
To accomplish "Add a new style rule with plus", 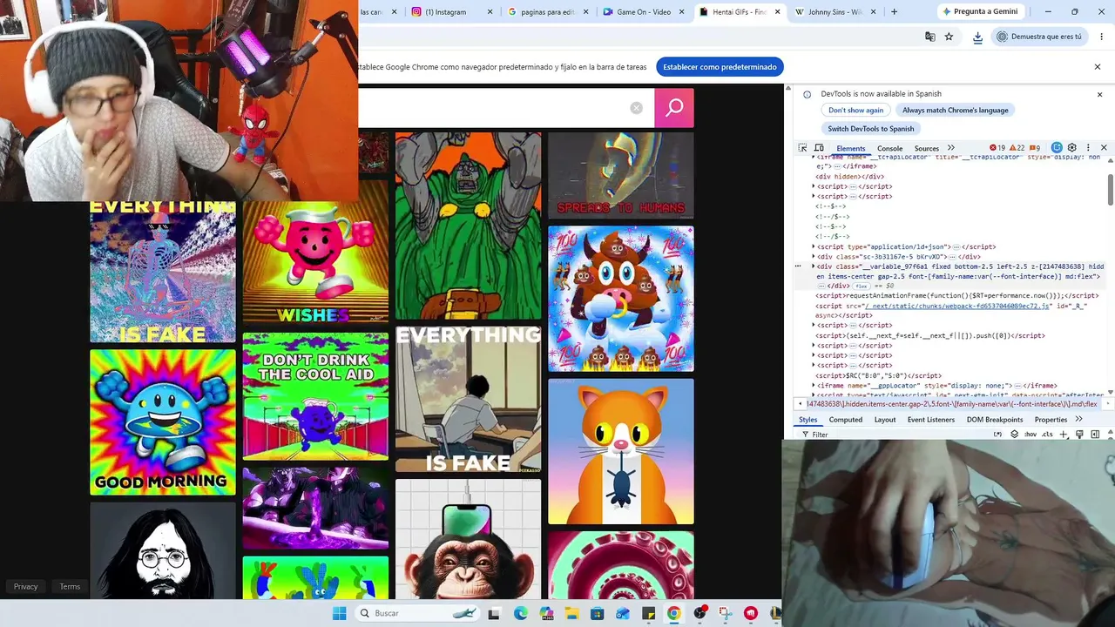I will point(1063,435).
